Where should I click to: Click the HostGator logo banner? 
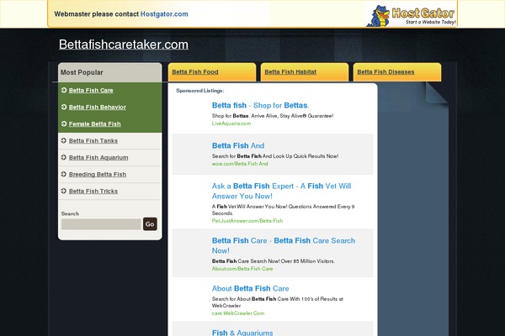coord(412,15)
